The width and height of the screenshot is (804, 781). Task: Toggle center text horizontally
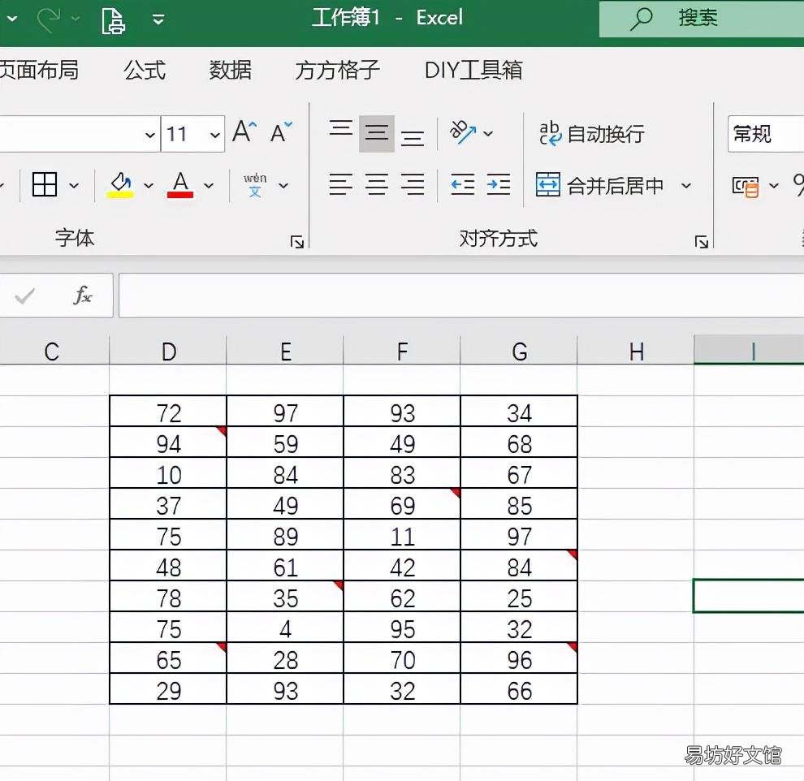pyautogui.click(x=376, y=184)
